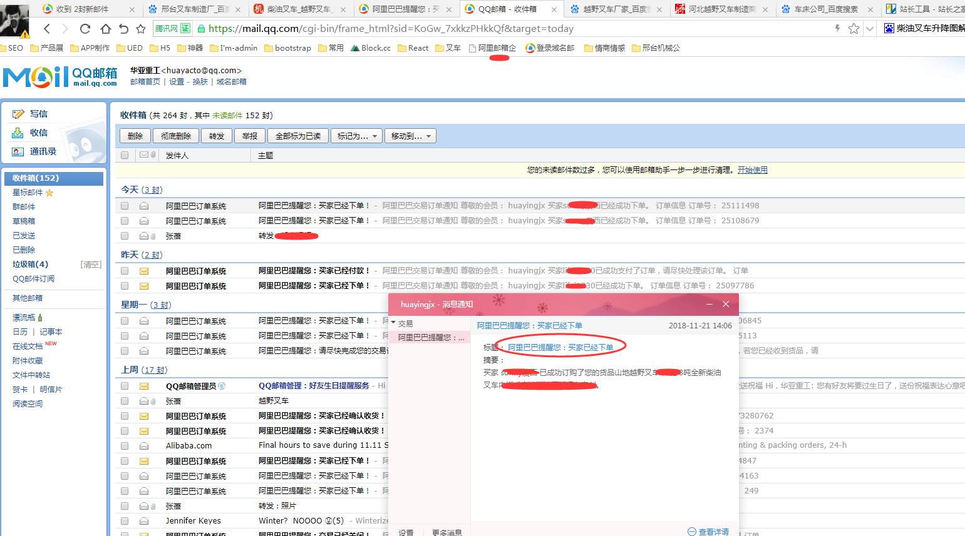The height and width of the screenshot is (536, 965).
Task: Click the 登录域名邮 bookmark icon
Action: click(530, 48)
